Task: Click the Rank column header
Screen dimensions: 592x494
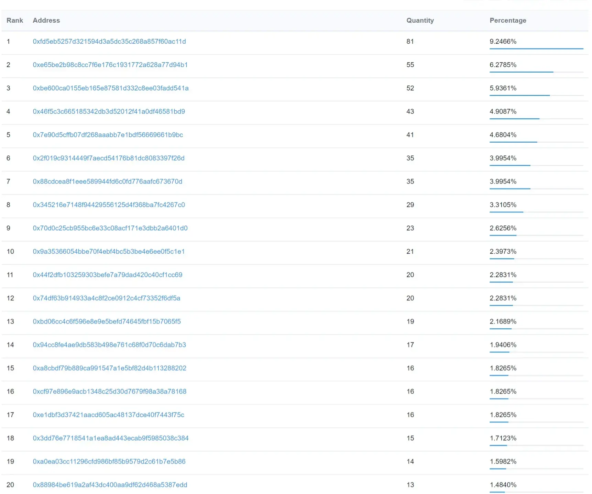Action: point(15,21)
